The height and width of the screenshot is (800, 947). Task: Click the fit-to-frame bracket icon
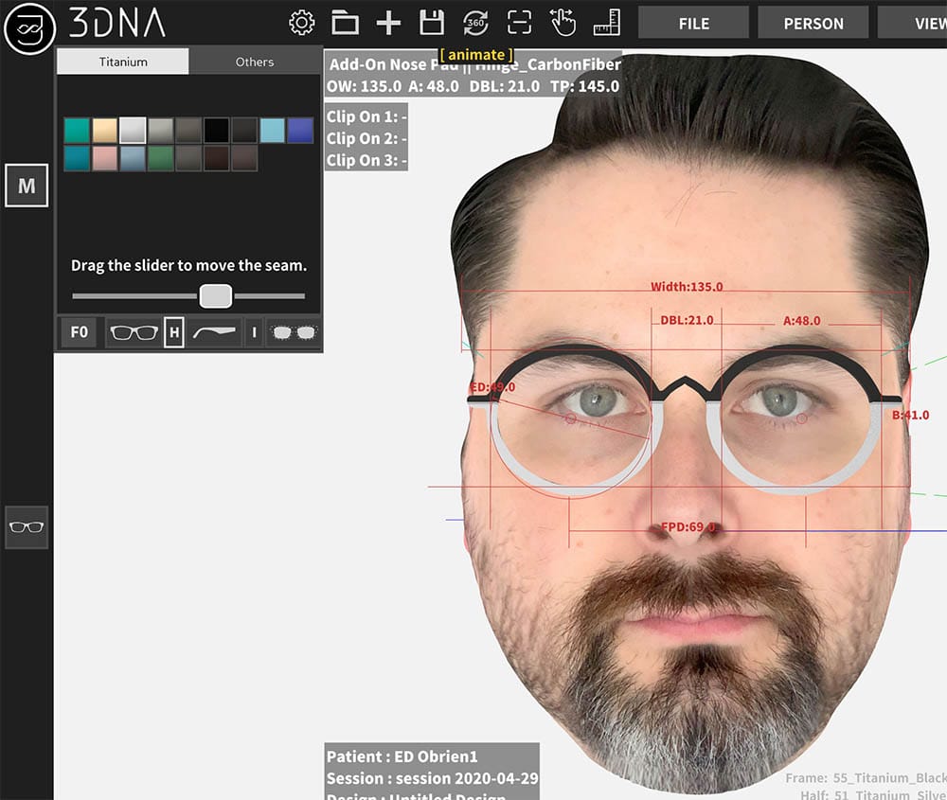tap(519, 24)
